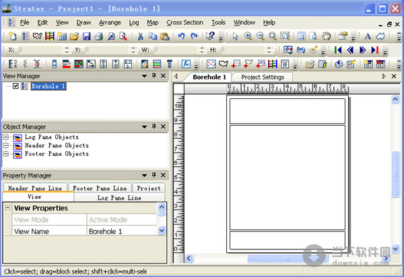
Task: Undo the last action
Action: 181,36
